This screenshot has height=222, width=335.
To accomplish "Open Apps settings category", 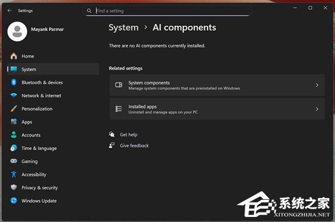I will [x=53, y=122].
